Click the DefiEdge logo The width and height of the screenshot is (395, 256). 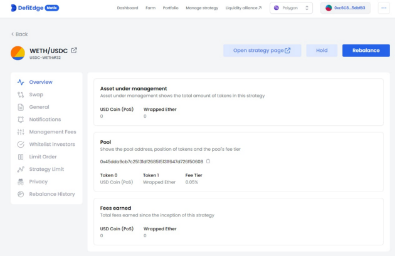27,8
